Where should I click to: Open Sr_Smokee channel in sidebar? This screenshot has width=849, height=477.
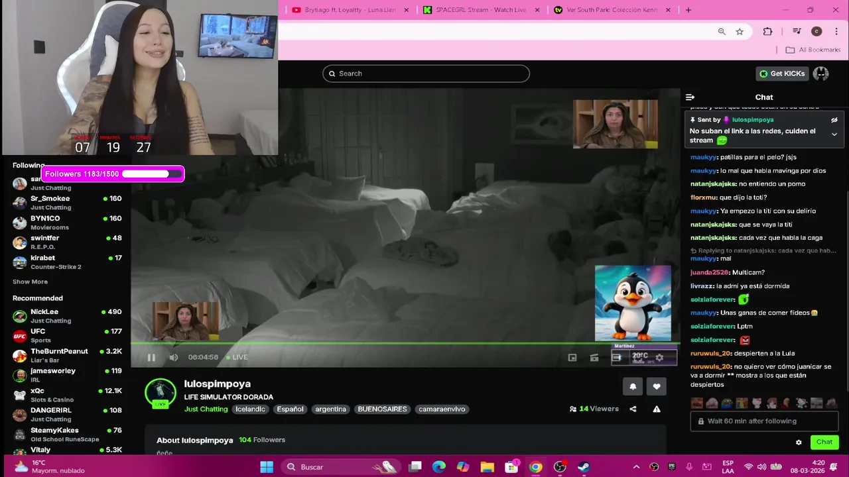(66, 203)
